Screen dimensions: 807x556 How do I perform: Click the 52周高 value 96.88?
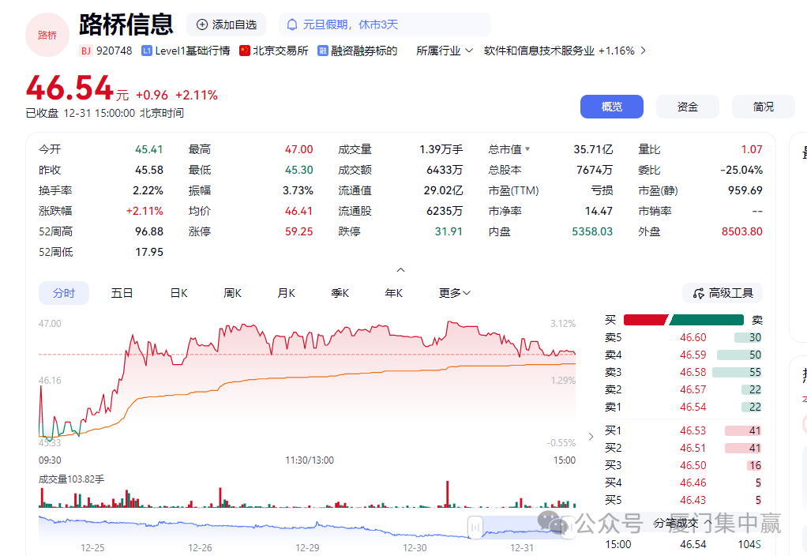pyautogui.click(x=148, y=231)
